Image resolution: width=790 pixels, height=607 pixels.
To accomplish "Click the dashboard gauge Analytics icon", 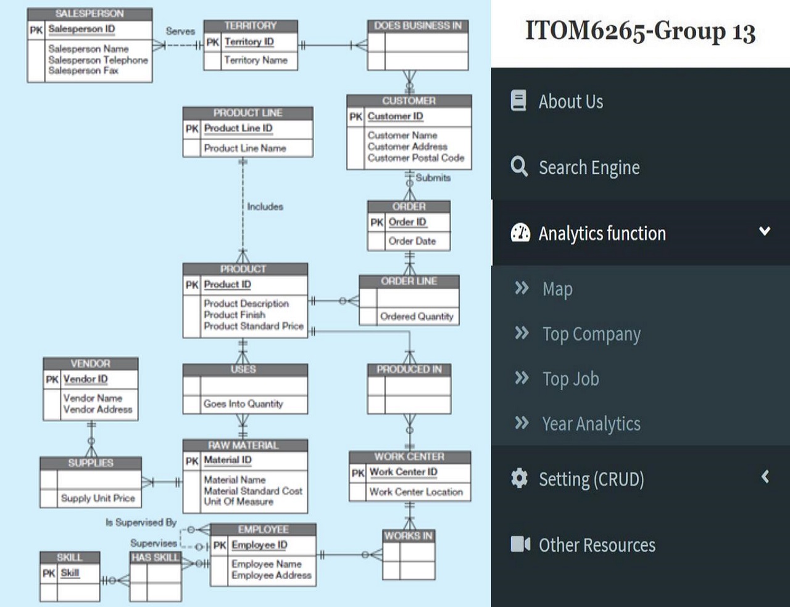I will 520,233.
